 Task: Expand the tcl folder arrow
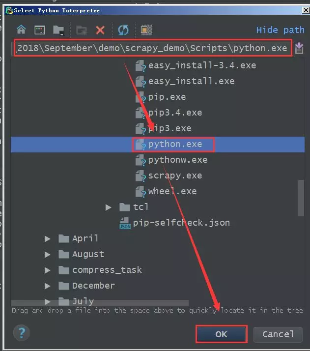pos(108,207)
